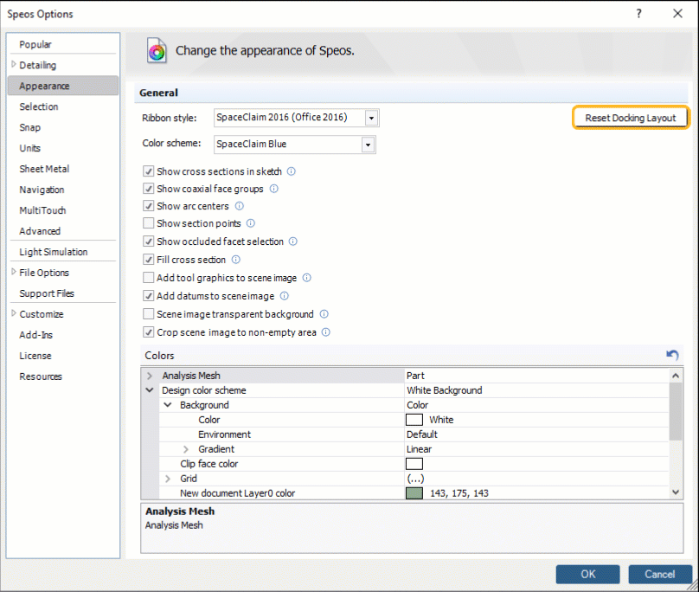This screenshot has width=699, height=592.
Task: Click the white Background Color swatch
Action: [x=414, y=419]
